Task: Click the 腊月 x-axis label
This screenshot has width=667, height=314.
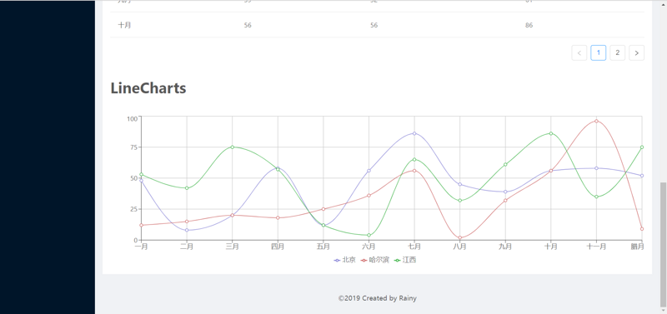Action: (x=637, y=247)
